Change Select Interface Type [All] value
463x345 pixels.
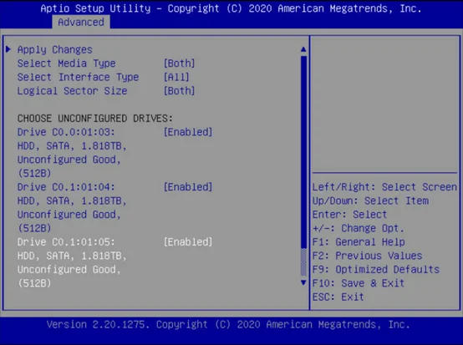(x=176, y=77)
